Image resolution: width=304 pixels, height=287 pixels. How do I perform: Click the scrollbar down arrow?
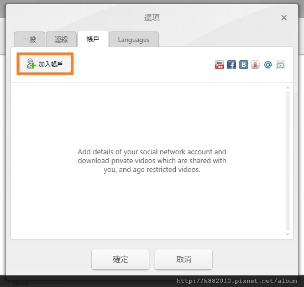tap(288, 234)
